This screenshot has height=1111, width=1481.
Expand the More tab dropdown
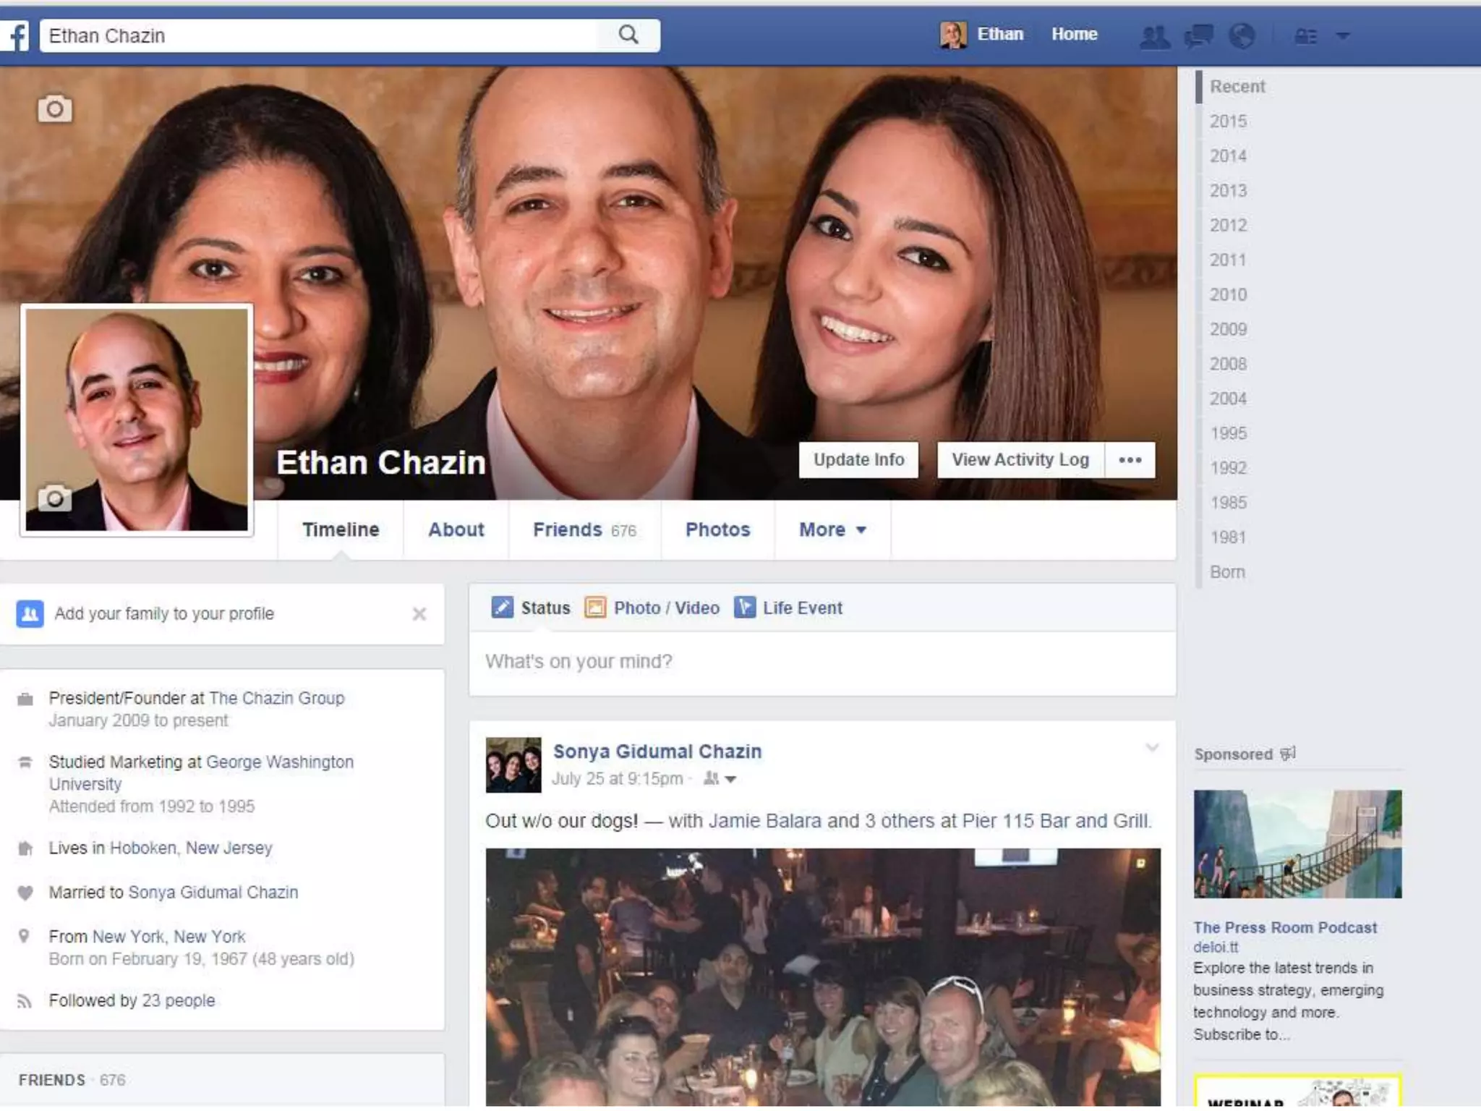click(x=832, y=530)
